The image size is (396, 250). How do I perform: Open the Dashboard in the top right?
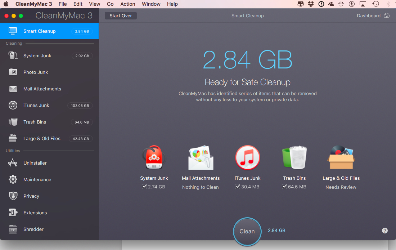pyautogui.click(x=369, y=15)
